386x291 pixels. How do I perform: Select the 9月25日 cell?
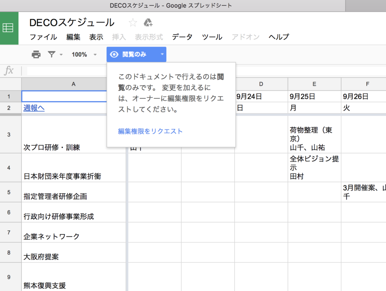[314, 96]
